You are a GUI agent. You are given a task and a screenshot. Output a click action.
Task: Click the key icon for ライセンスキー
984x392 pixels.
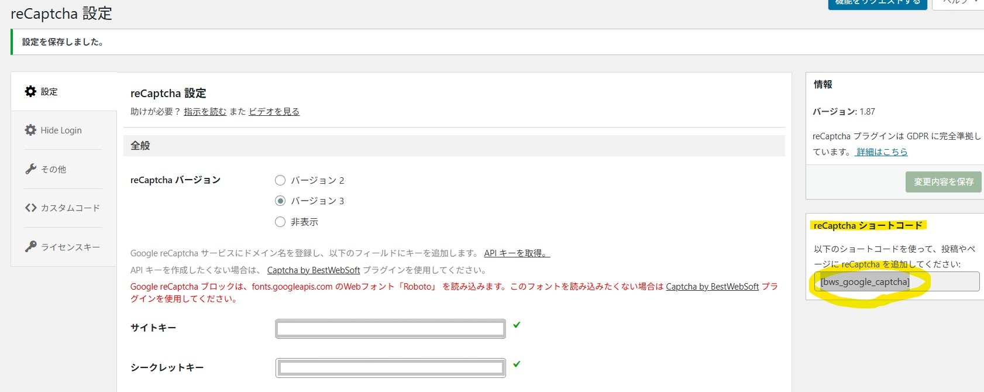pos(30,246)
